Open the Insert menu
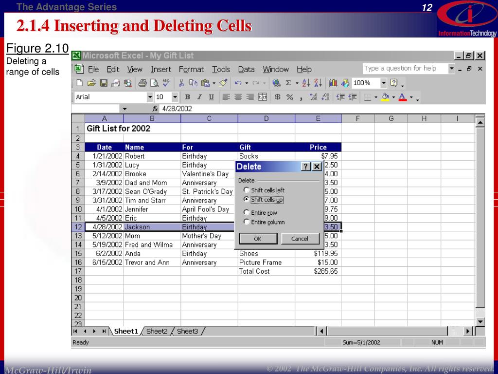This screenshot has height=374, width=498. click(160, 69)
